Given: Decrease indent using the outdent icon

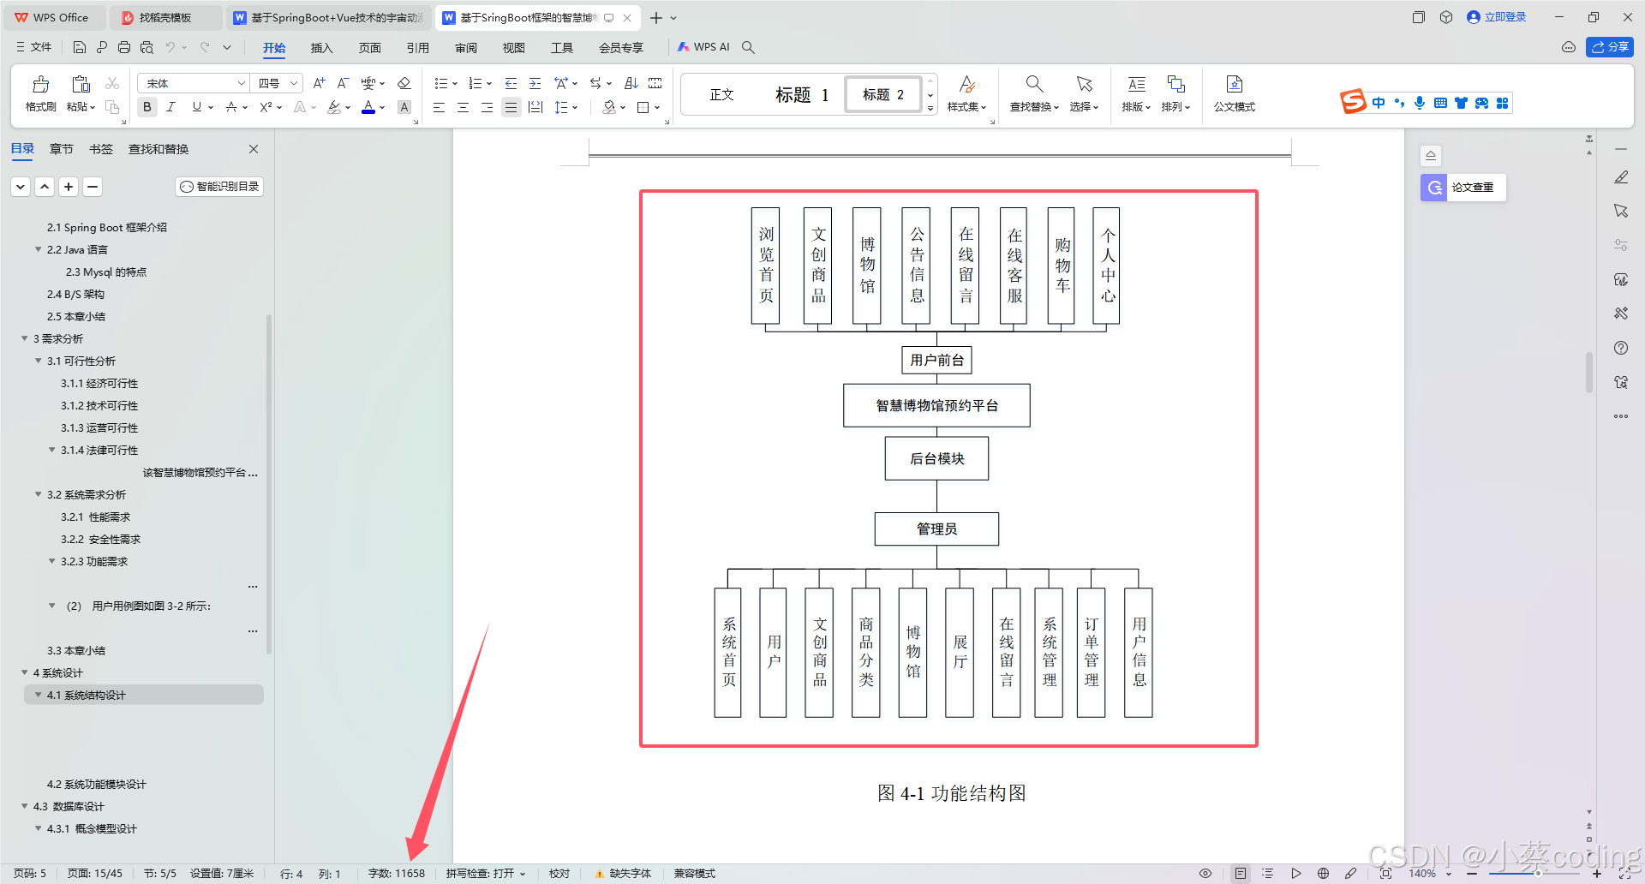Looking at the screenshot, I should pos(511,83).
